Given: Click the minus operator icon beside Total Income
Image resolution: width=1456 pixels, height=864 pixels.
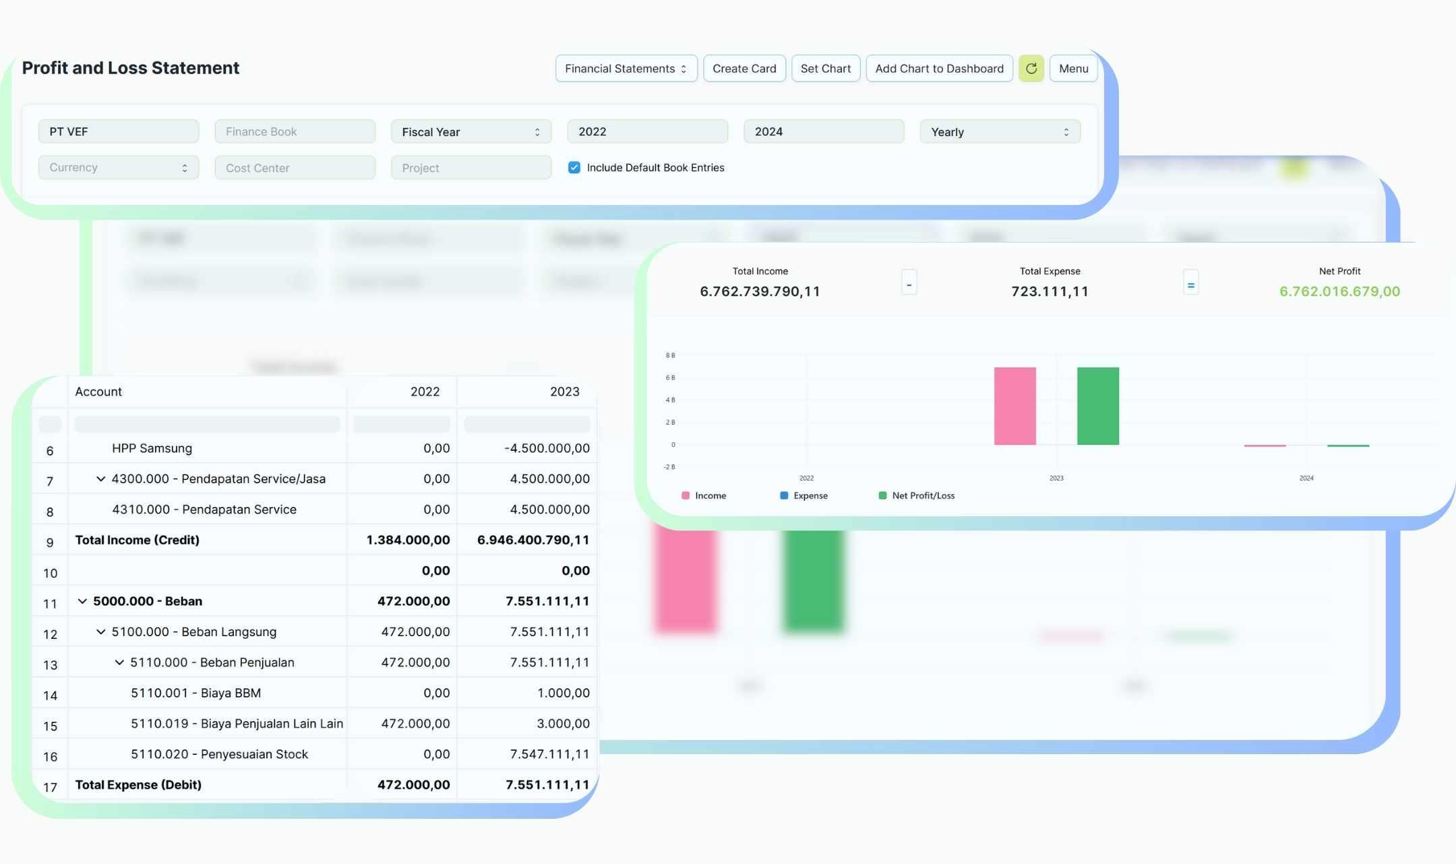Looking at the screenshot, I should pos(909,284).
